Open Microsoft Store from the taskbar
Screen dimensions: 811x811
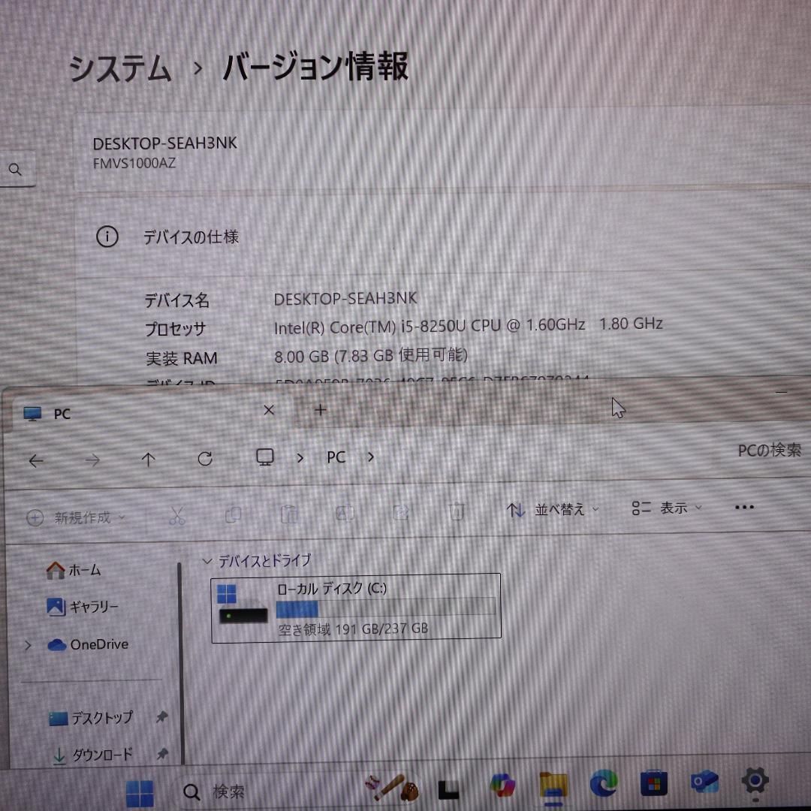653,785
